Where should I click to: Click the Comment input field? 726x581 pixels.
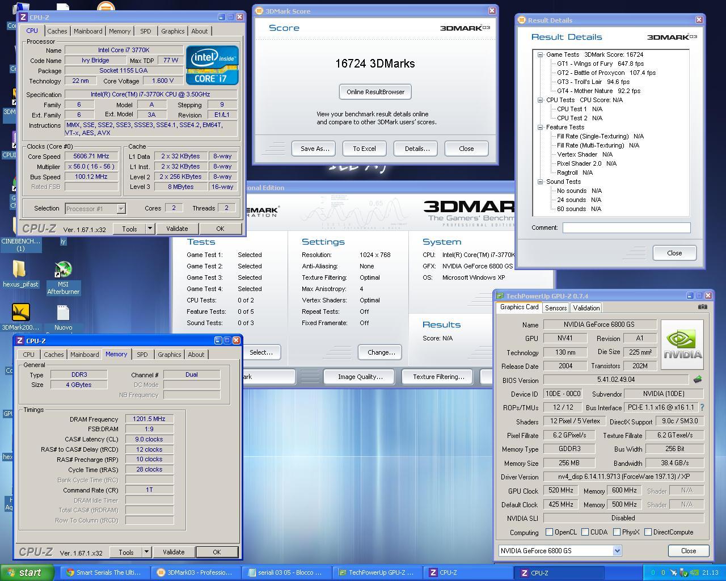pyautogui.click(x=626, y=228)
